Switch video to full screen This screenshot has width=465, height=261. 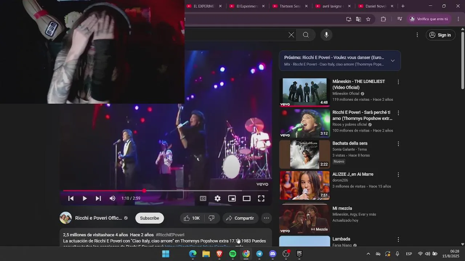point(261,198)
